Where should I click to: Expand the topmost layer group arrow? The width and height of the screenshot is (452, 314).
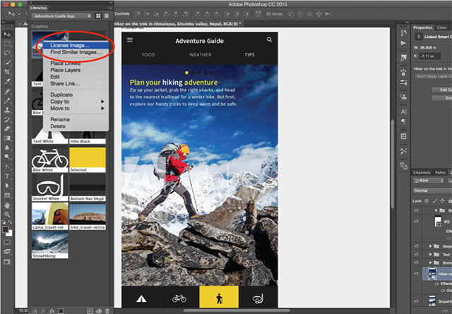(x=436, y=210)
